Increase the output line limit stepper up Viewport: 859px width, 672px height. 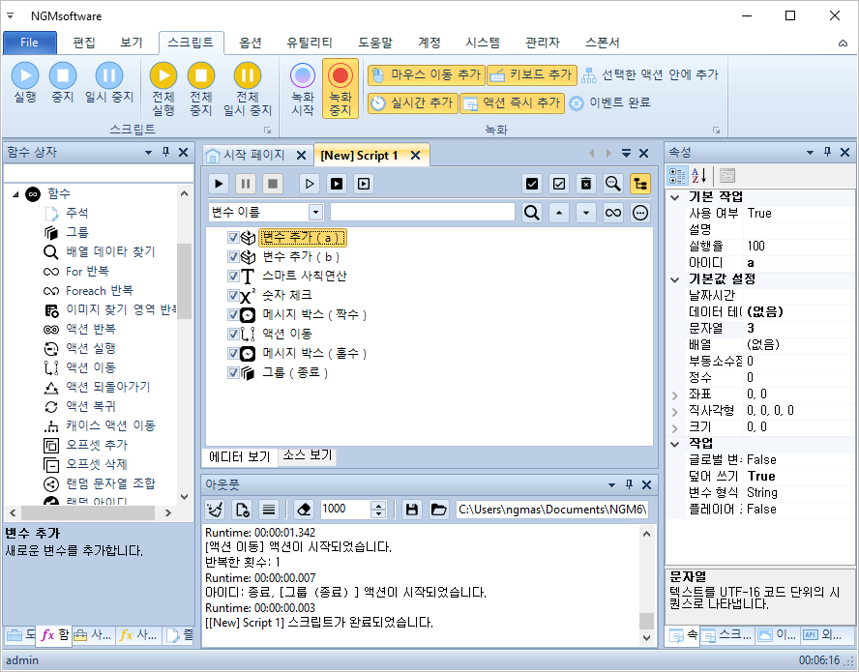tap(378, 506)
